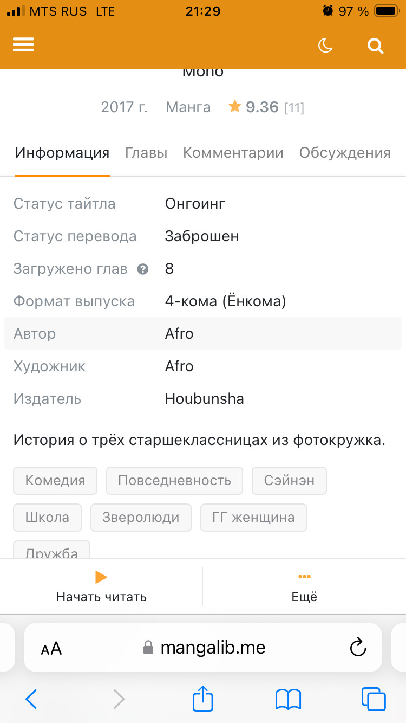Tap Safari reload page icon
406x723 pixels.
pos(358,647)
